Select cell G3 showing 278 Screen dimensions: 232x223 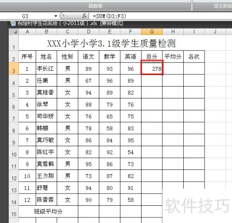tap(152, 68)
